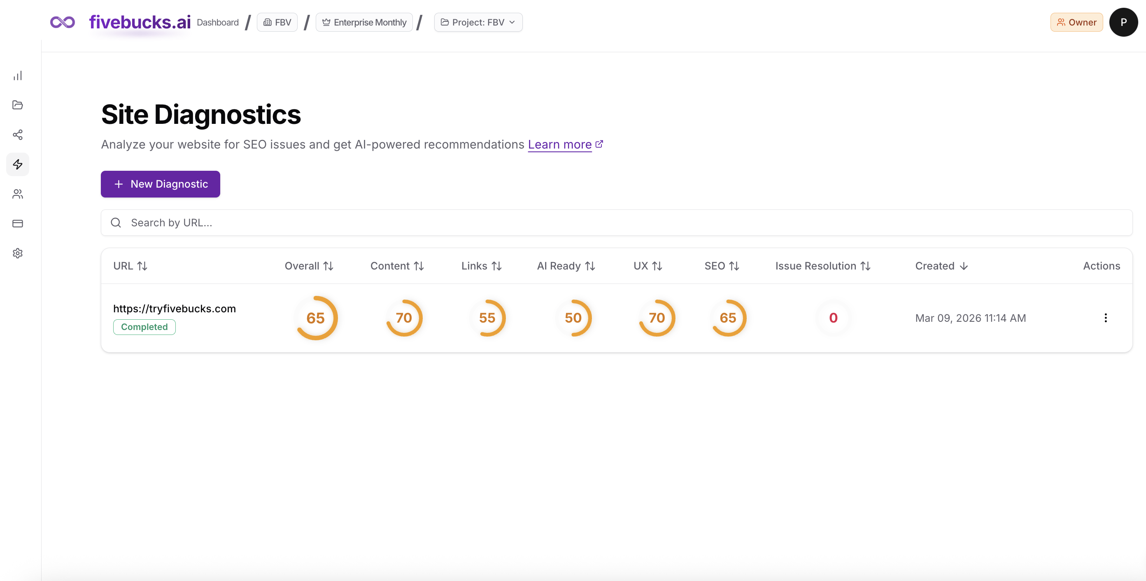Click the P user avatar
This screenshot has width=1146, height=581.
[1123, 22]
